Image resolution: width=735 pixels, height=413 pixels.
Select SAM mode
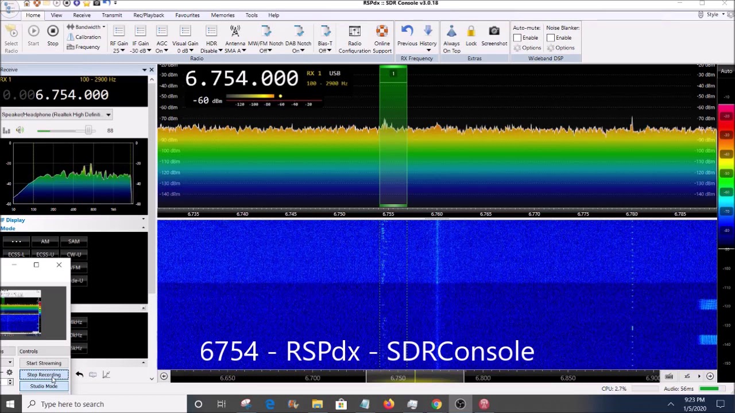click(73, 241)
